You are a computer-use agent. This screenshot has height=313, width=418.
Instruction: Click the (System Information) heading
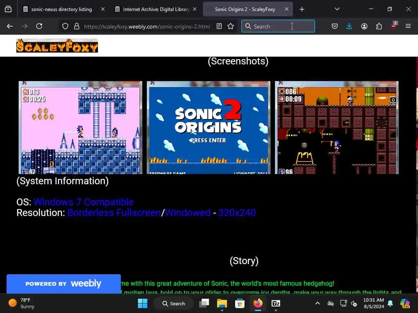tap(62, 181)
